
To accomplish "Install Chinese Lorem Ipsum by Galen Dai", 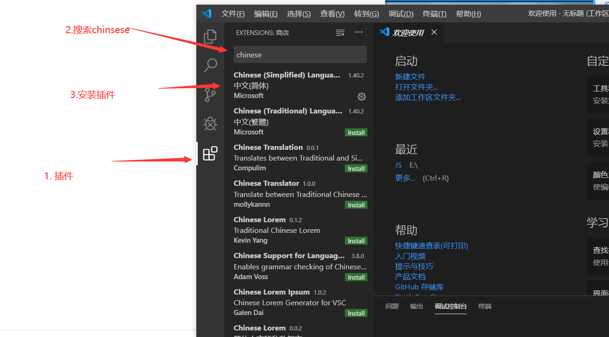I will pyautogui.click(x=356, y=313).
